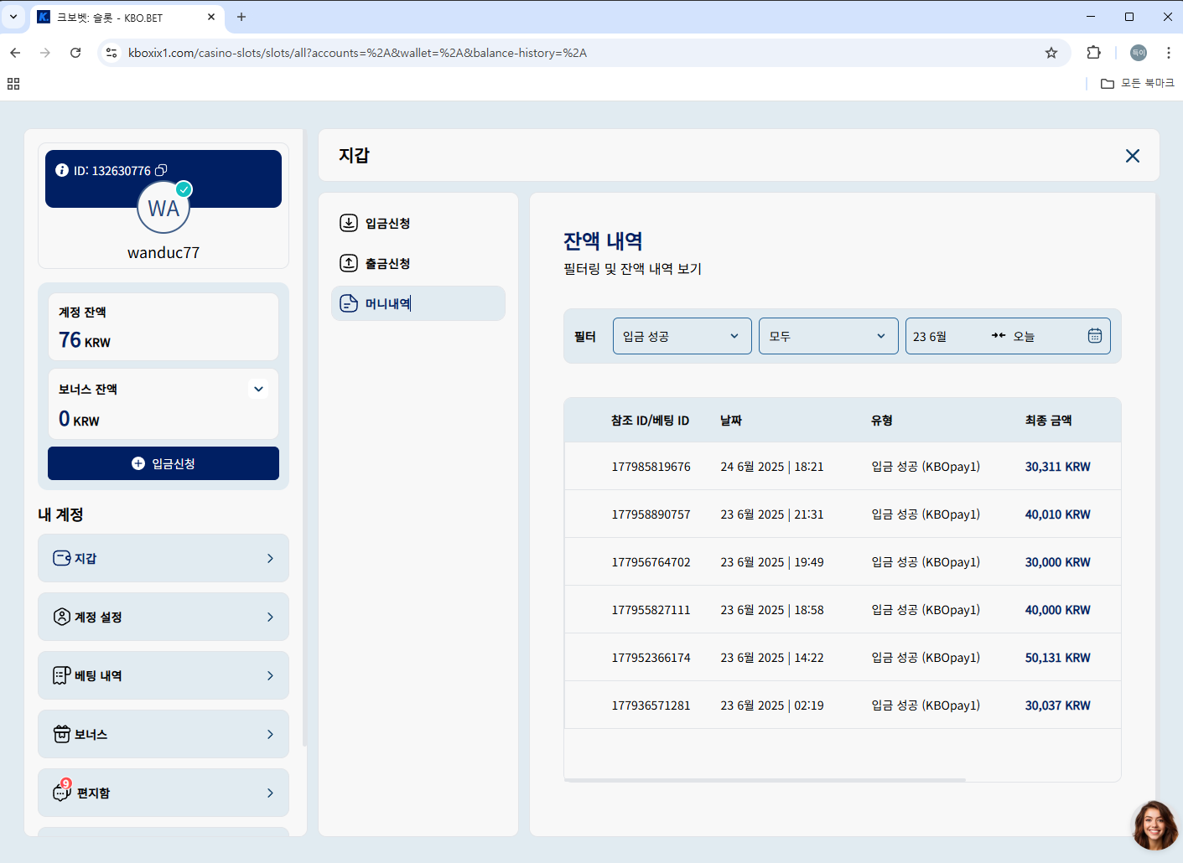The height and width of the screenshot is (863, 1183).
Task: Click the mailbox icon with the 9 badge
Action: pos(62,791)
